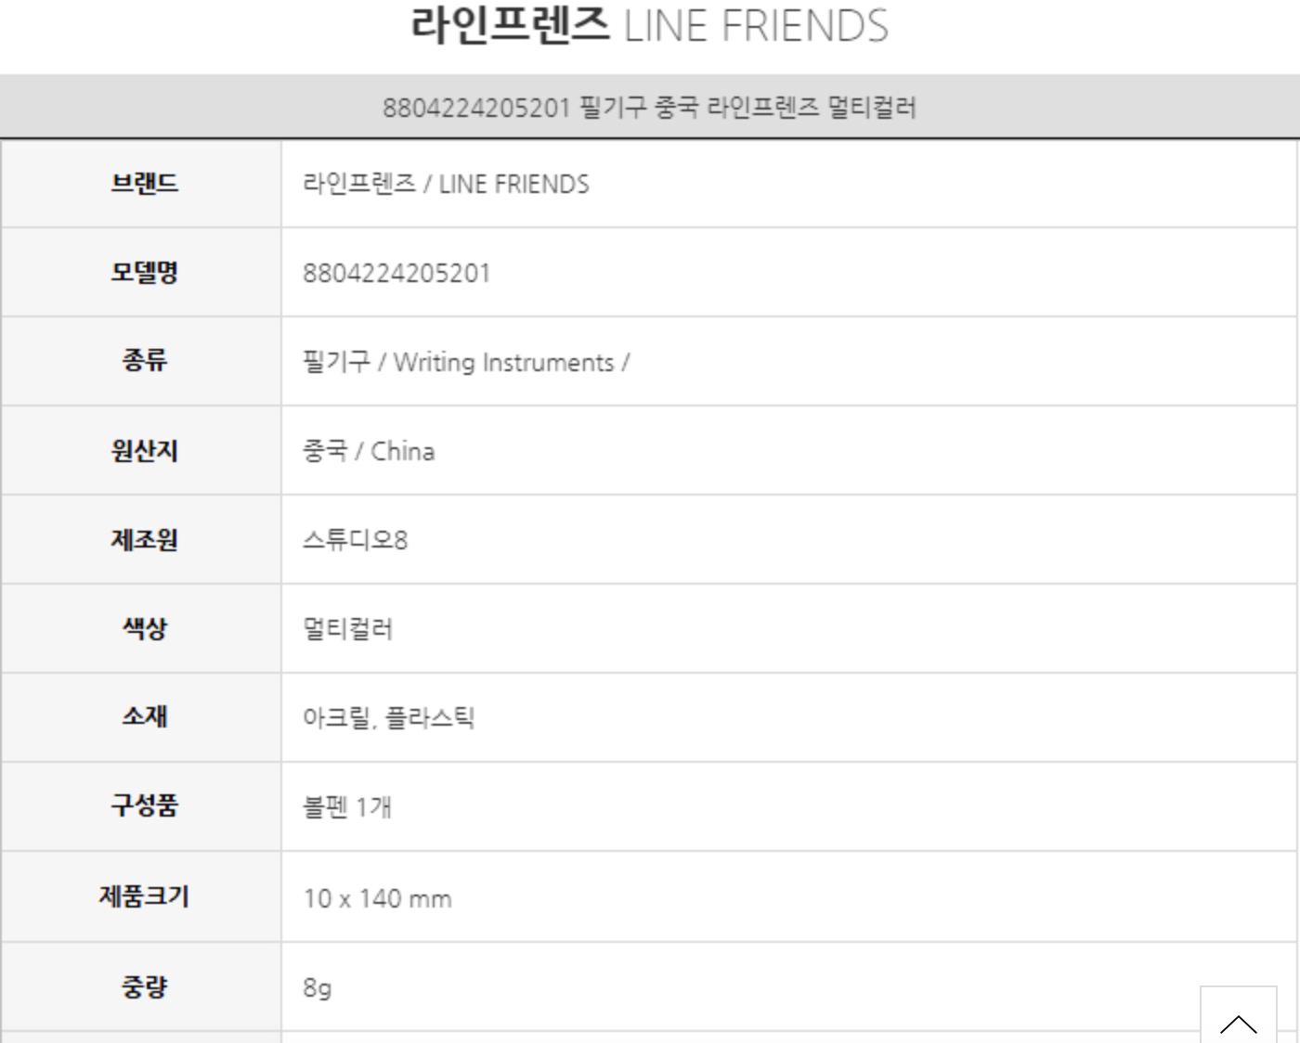Screen dimensions: 1300x1043
Task: Click the weight value 8g
Action: [317, 987]
